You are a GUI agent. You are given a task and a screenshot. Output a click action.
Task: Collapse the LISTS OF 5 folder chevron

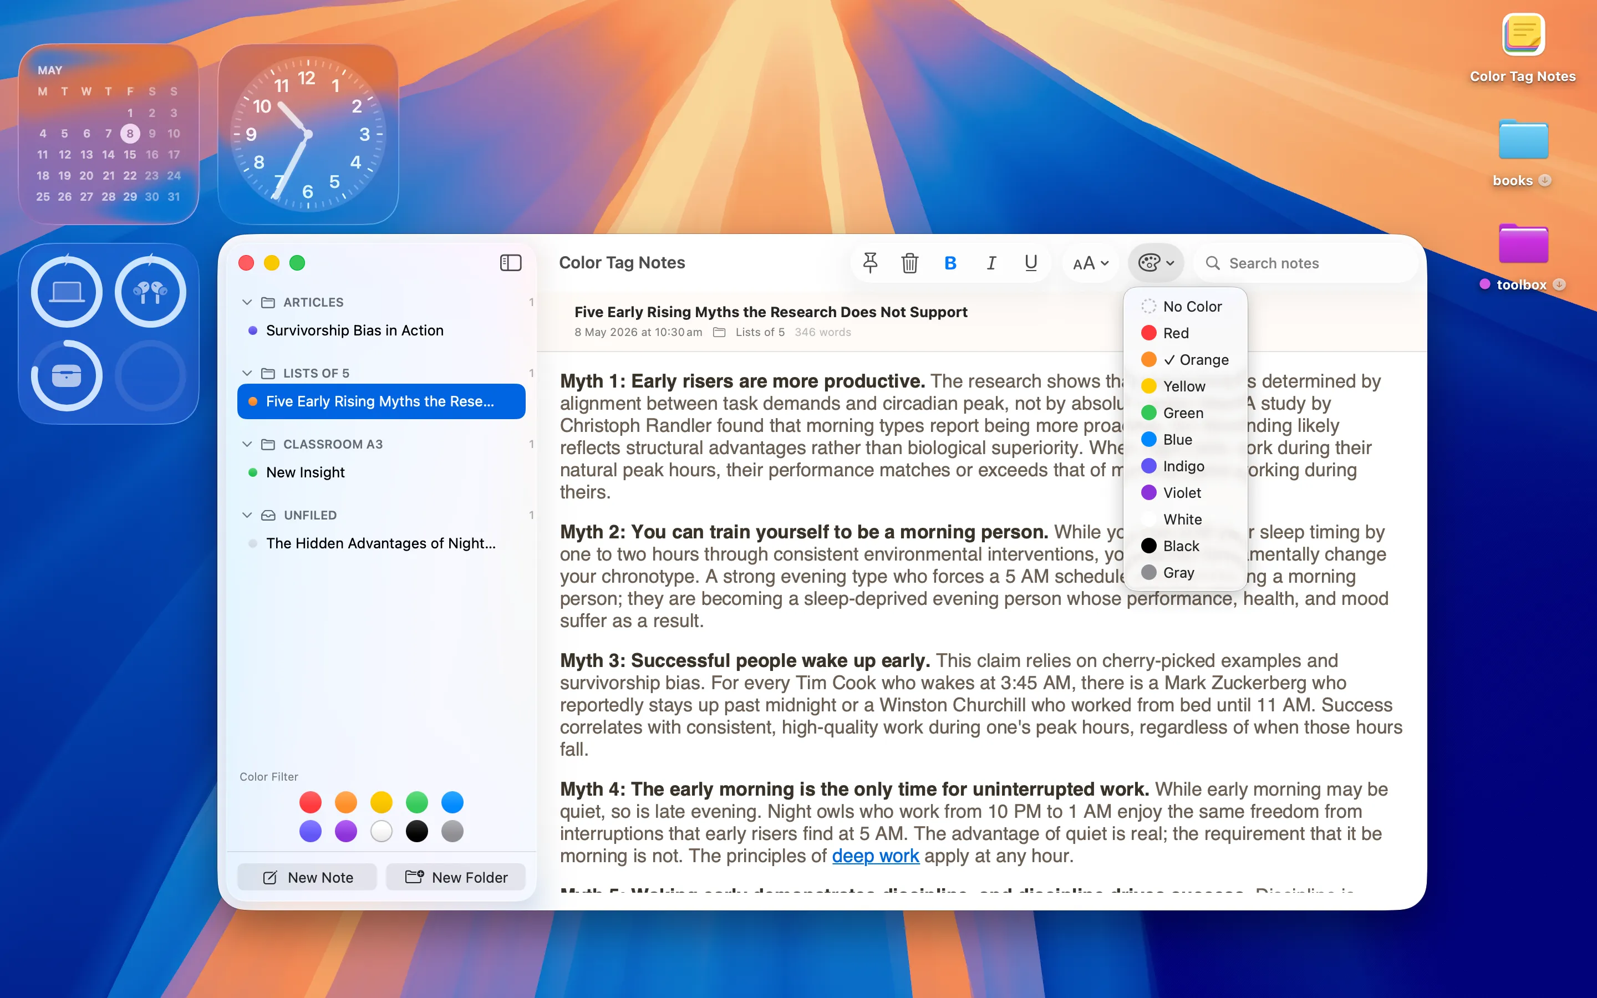click(x=247, y=373)
